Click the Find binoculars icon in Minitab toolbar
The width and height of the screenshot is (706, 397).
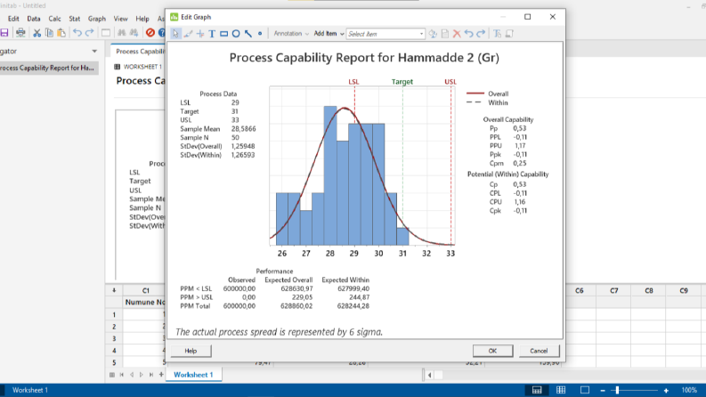(x=122, y=32)
